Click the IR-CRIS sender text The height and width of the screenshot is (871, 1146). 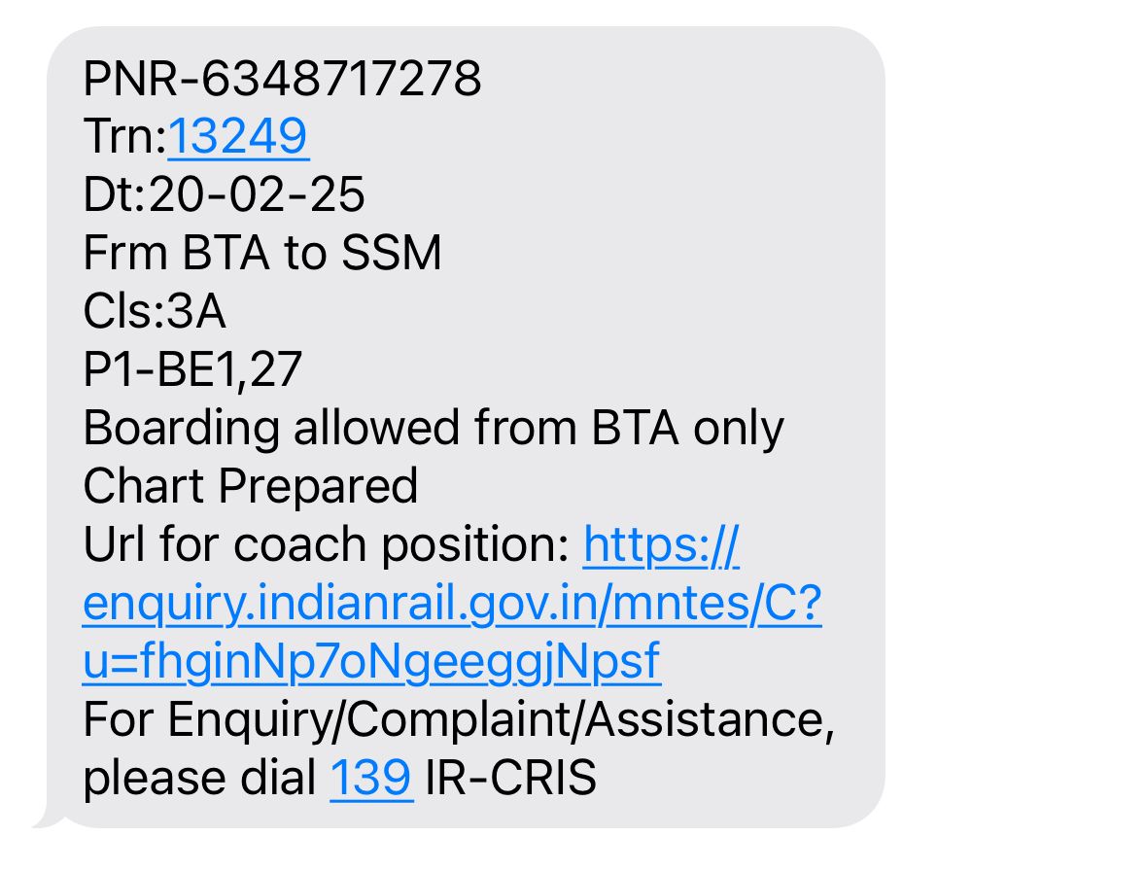coord(510,778)
